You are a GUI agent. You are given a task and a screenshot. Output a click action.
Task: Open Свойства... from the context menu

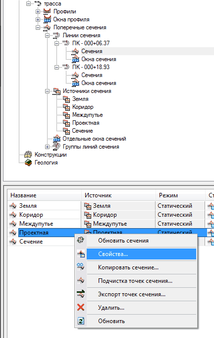[x=113, y=254]
